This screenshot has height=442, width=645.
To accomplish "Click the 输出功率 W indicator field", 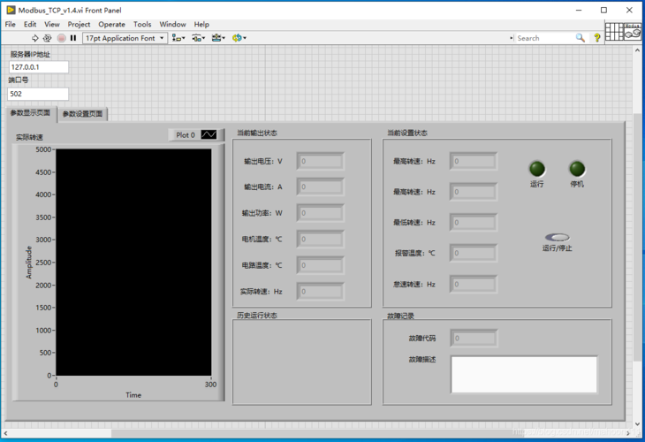I will 320,213.
